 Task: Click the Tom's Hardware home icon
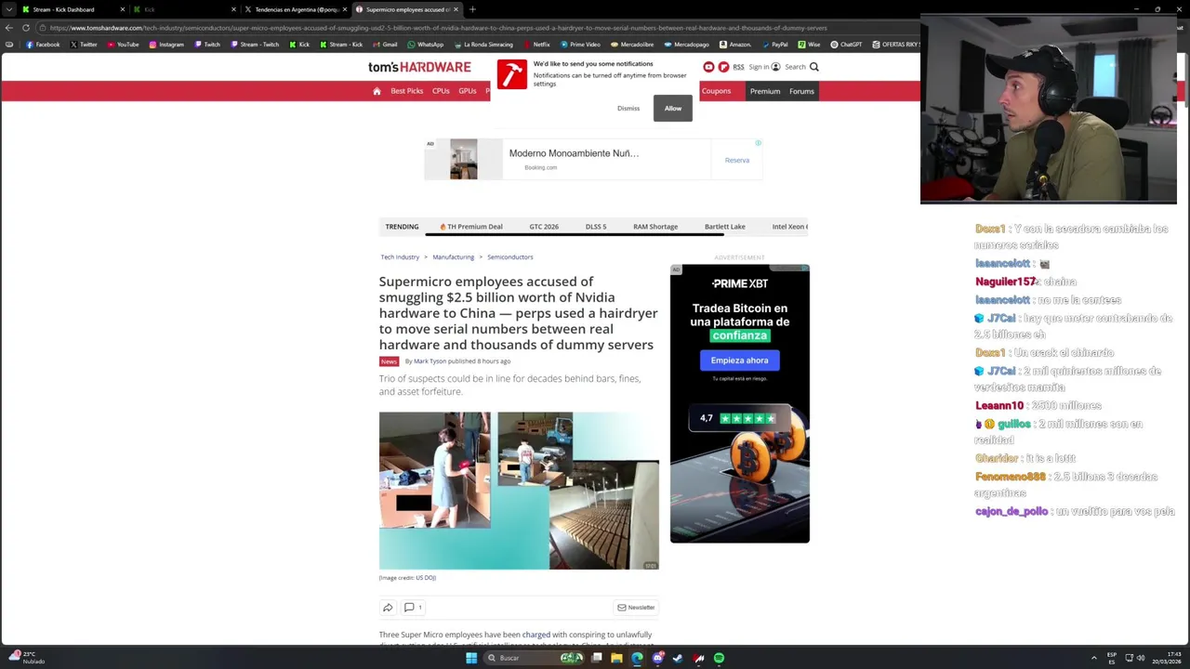[377, 91]
